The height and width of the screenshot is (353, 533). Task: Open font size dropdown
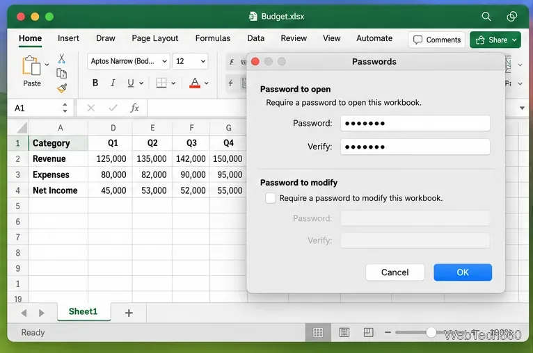(x=203, y=61)
